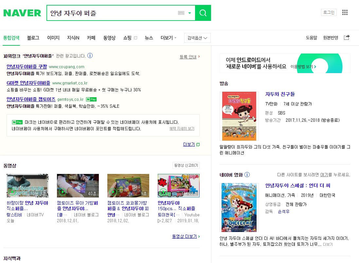Open the 토이천국 channel link

coord(169,215)
